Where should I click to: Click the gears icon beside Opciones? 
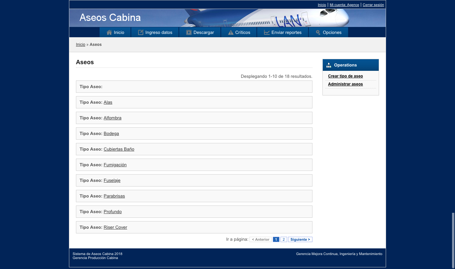click(x=318, y=32)
